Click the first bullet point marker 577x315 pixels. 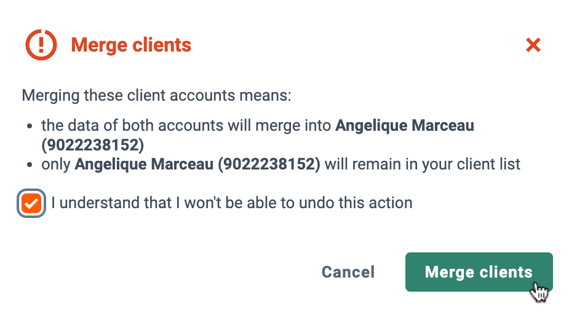point(30,126)
